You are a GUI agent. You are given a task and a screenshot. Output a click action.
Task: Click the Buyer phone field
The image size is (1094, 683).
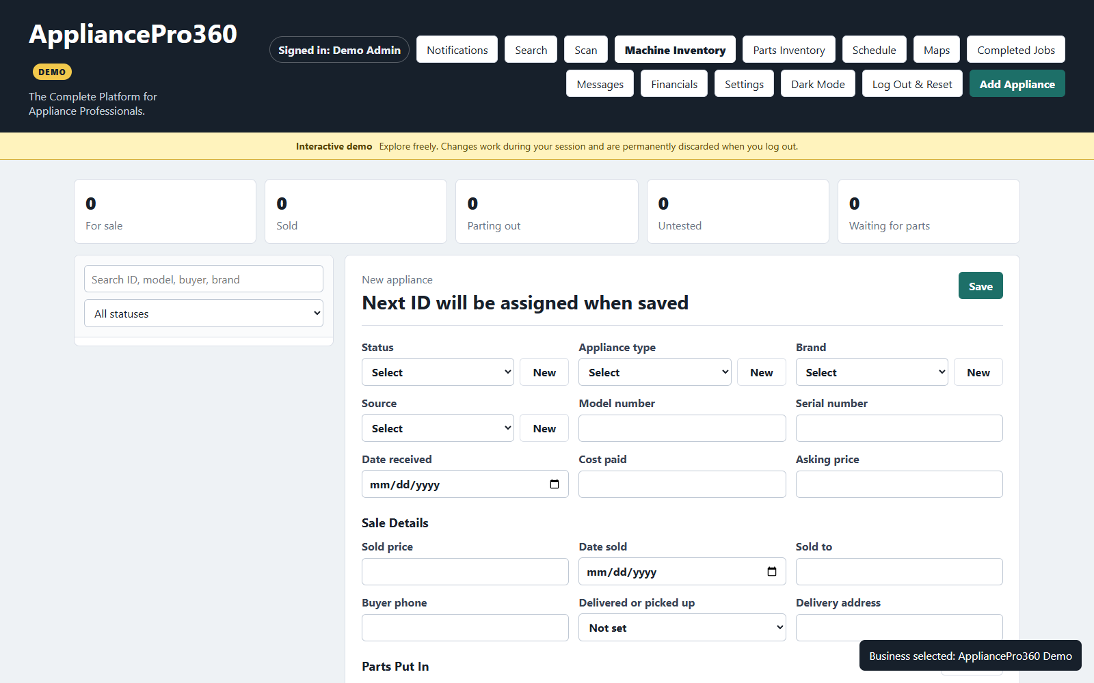465,628
